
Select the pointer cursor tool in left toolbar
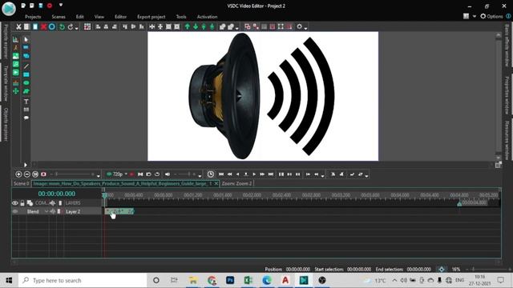tap(26, 39)
